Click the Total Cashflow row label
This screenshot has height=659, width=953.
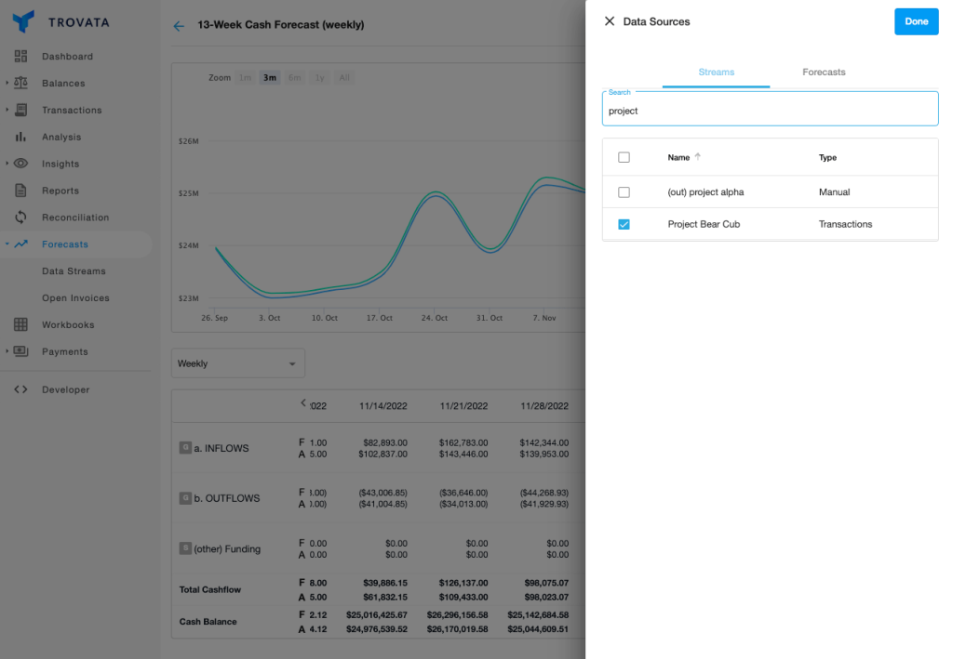pos(209,590)
